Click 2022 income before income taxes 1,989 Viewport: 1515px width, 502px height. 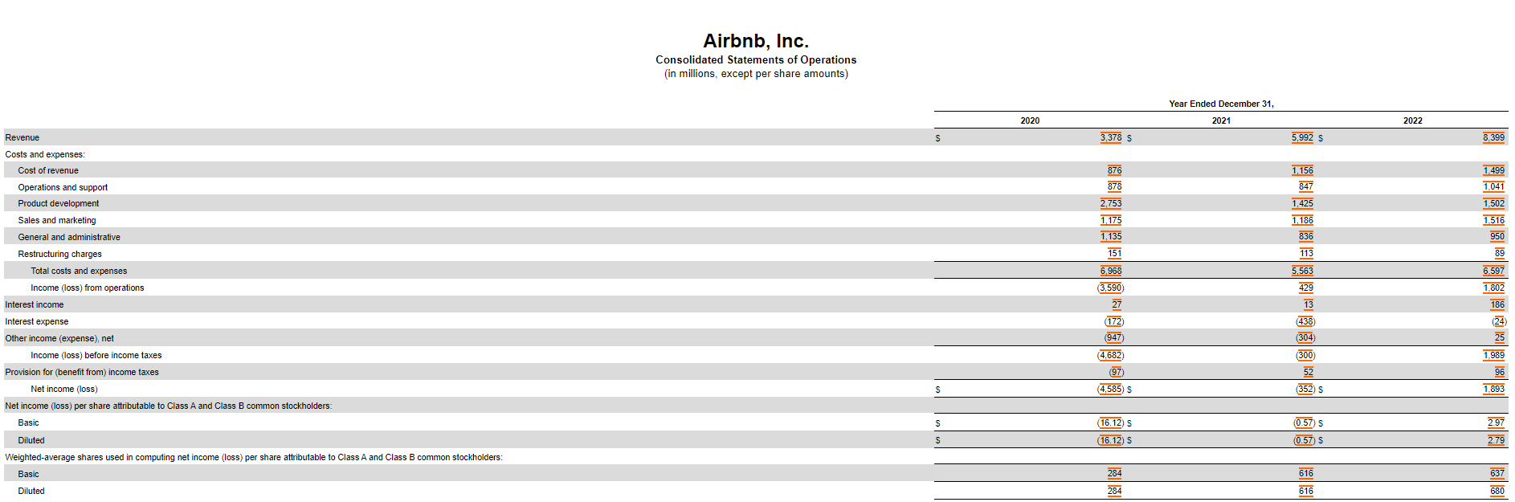point(1493,355)
